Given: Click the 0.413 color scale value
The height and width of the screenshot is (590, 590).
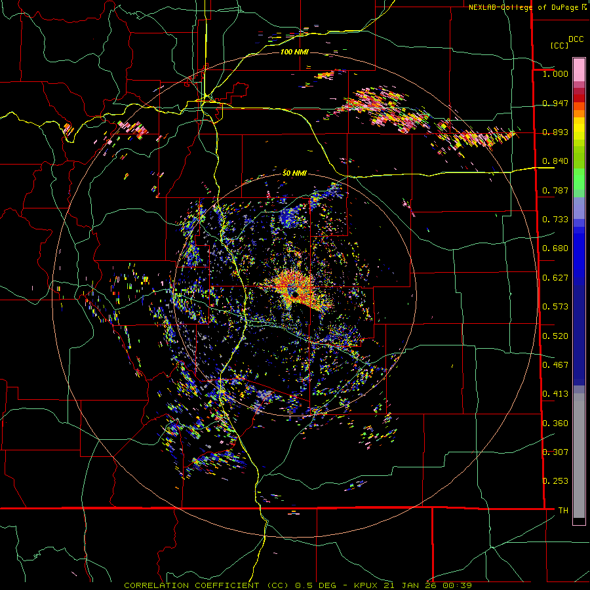Looking at the screenshot, I should tap(555, 394).
